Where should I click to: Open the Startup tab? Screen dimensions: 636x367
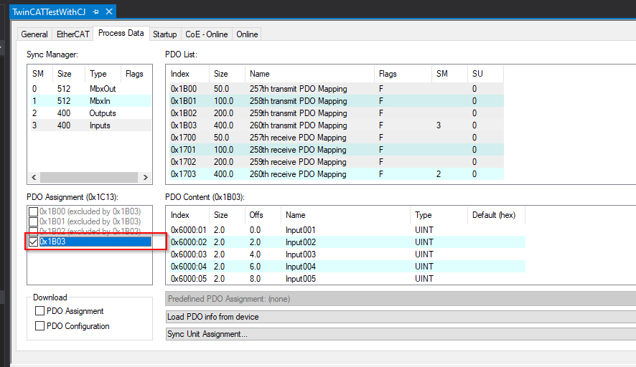click(164, 34)
